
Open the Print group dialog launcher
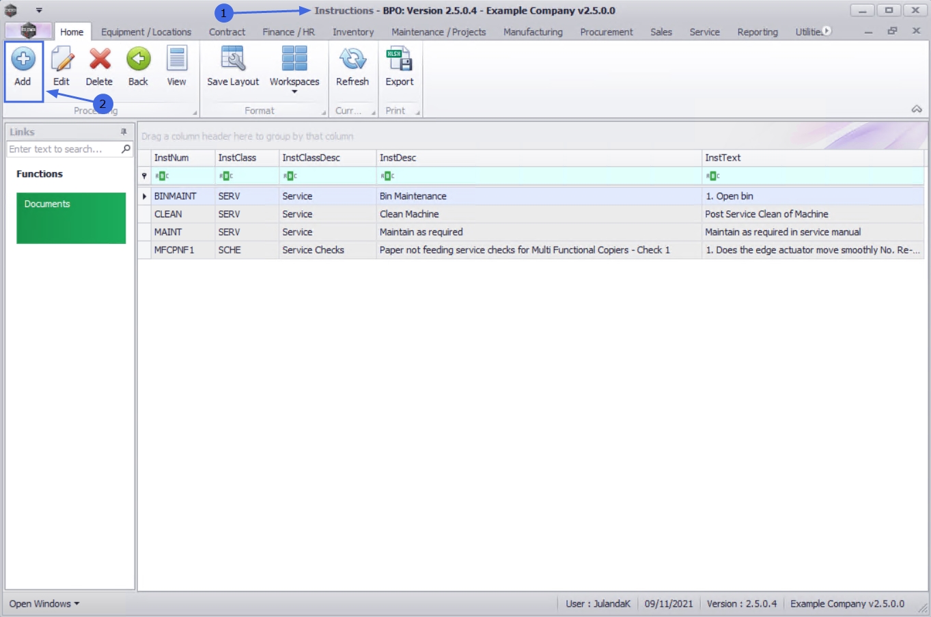tap(417, 113)
